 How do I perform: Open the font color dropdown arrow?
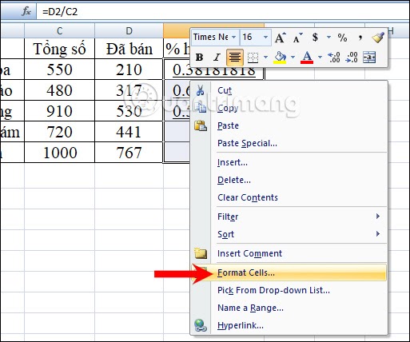coord(320,57)
